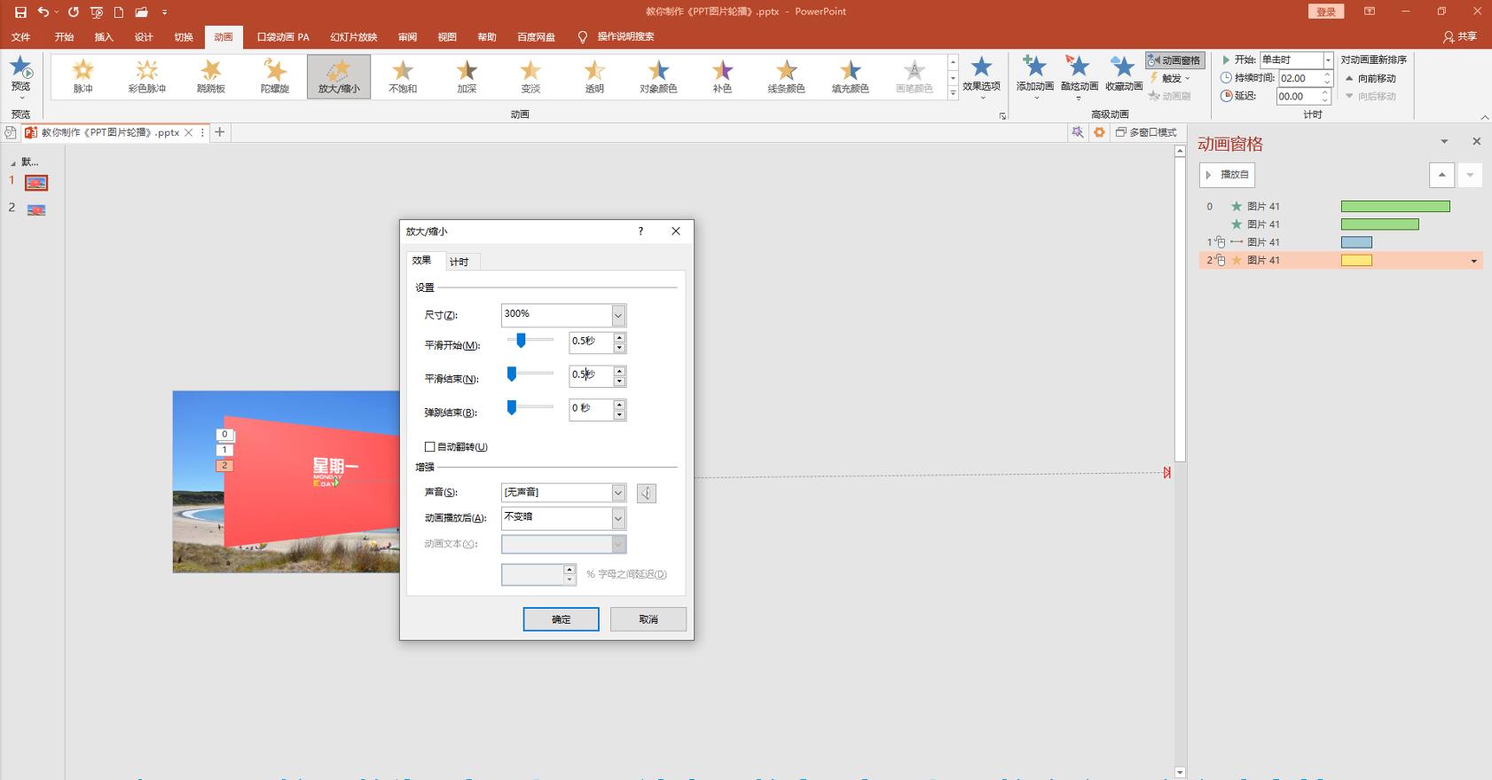Click the 确定 (OK) button
This screenshot has width=1492, height=780.
pos(561,619)
